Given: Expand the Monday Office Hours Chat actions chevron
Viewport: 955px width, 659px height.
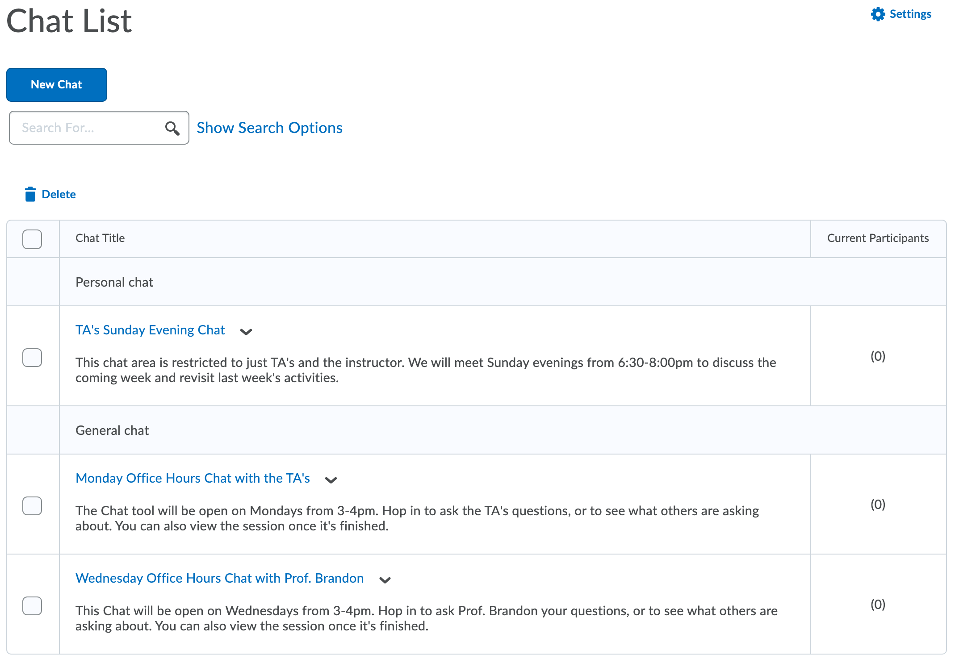Looking at the screenshot, I should pyautogui.click(x=331, y=480).
